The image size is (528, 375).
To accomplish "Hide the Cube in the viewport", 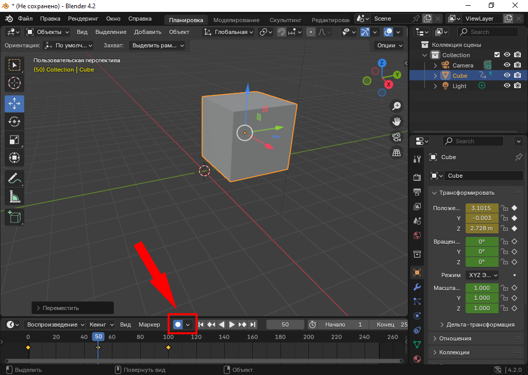I will click(x=507, y=75).
